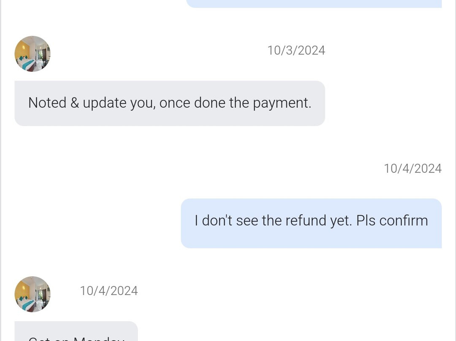Tap the "I don't see the refund yet" bubble
The image size is (456, 341).
point(311,223)
